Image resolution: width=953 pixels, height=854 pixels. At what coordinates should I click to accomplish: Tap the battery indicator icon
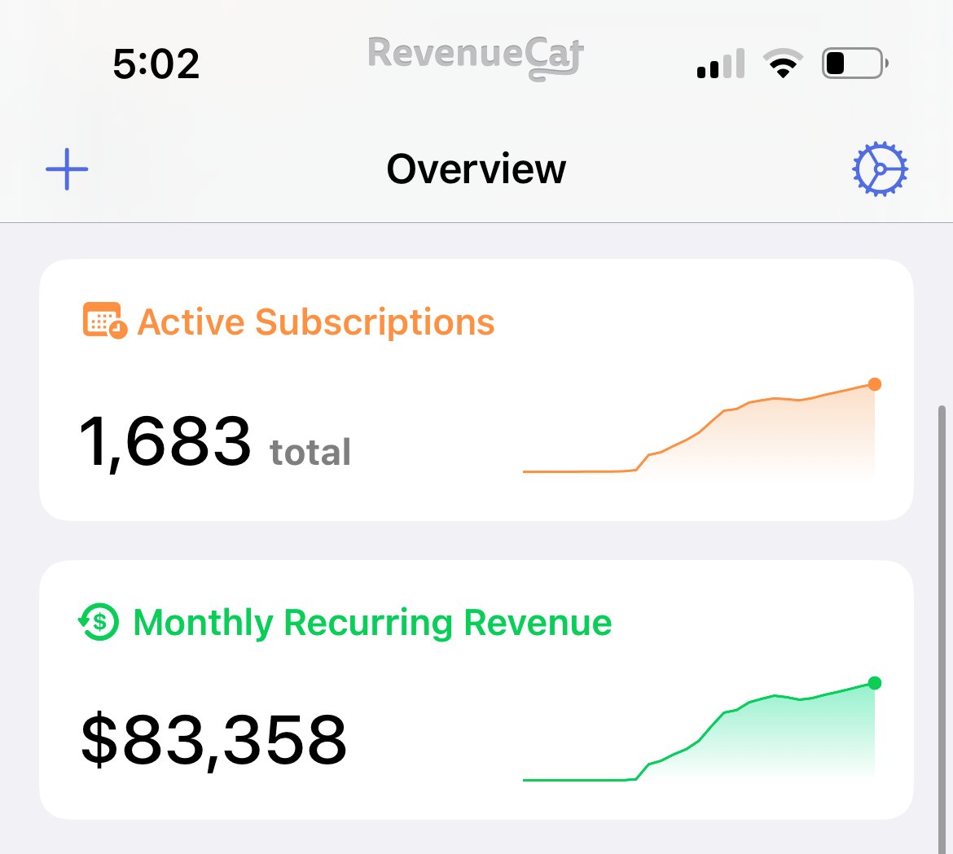(x=854, y=64)
